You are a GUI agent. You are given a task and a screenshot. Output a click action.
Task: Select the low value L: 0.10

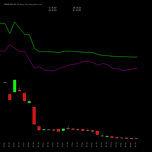pos(77,10)
